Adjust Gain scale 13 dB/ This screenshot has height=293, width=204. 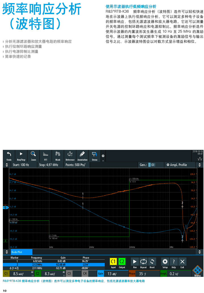(112, 274)
